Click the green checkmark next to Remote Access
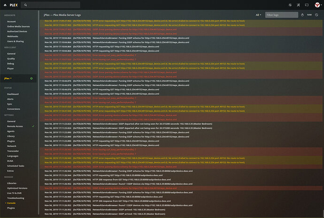Screen dimensions: 324x218 tap(33, 126)
